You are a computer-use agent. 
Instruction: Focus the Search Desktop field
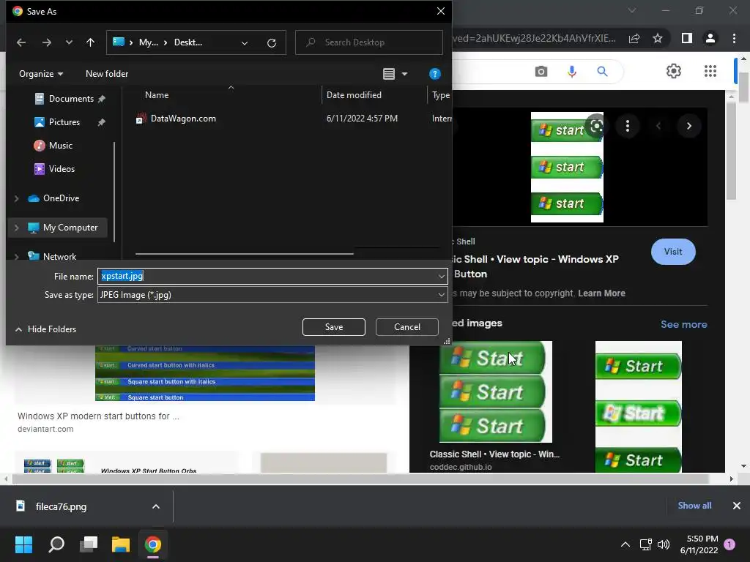coord(369,42)
